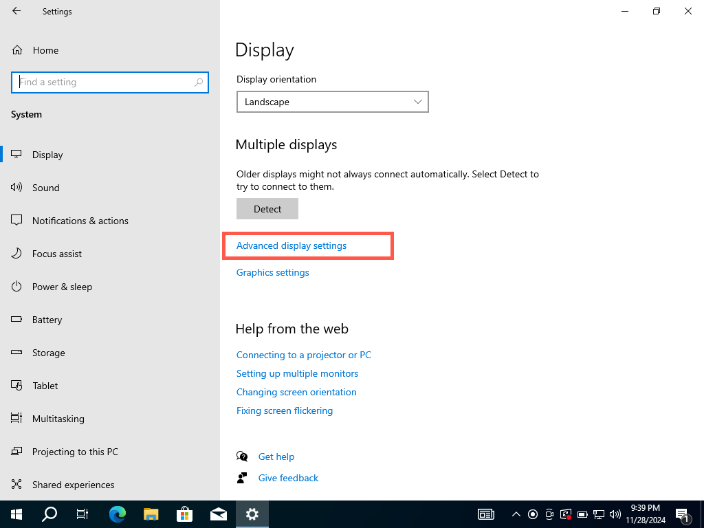Expand the Display orientation dropdown
704x528 pixels.
(332, 102)
